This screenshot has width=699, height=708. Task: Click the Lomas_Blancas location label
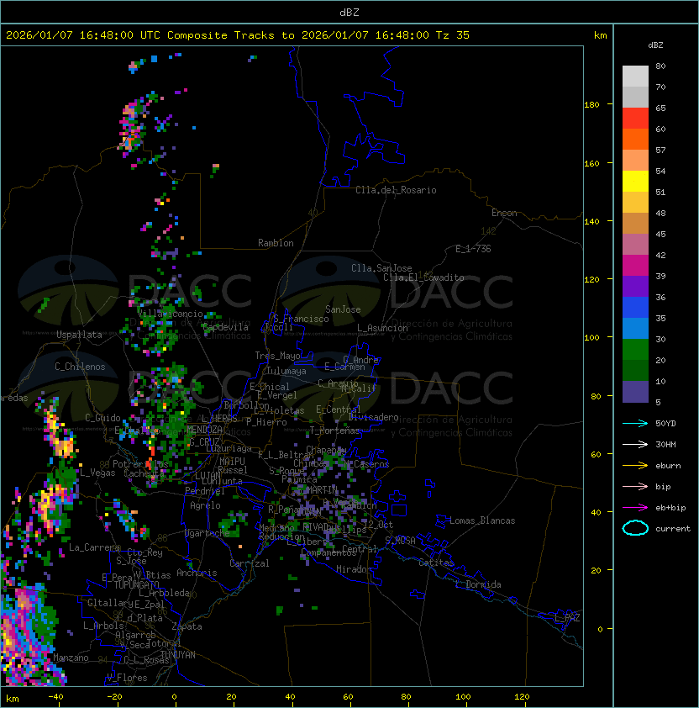[x=482, y=520]
